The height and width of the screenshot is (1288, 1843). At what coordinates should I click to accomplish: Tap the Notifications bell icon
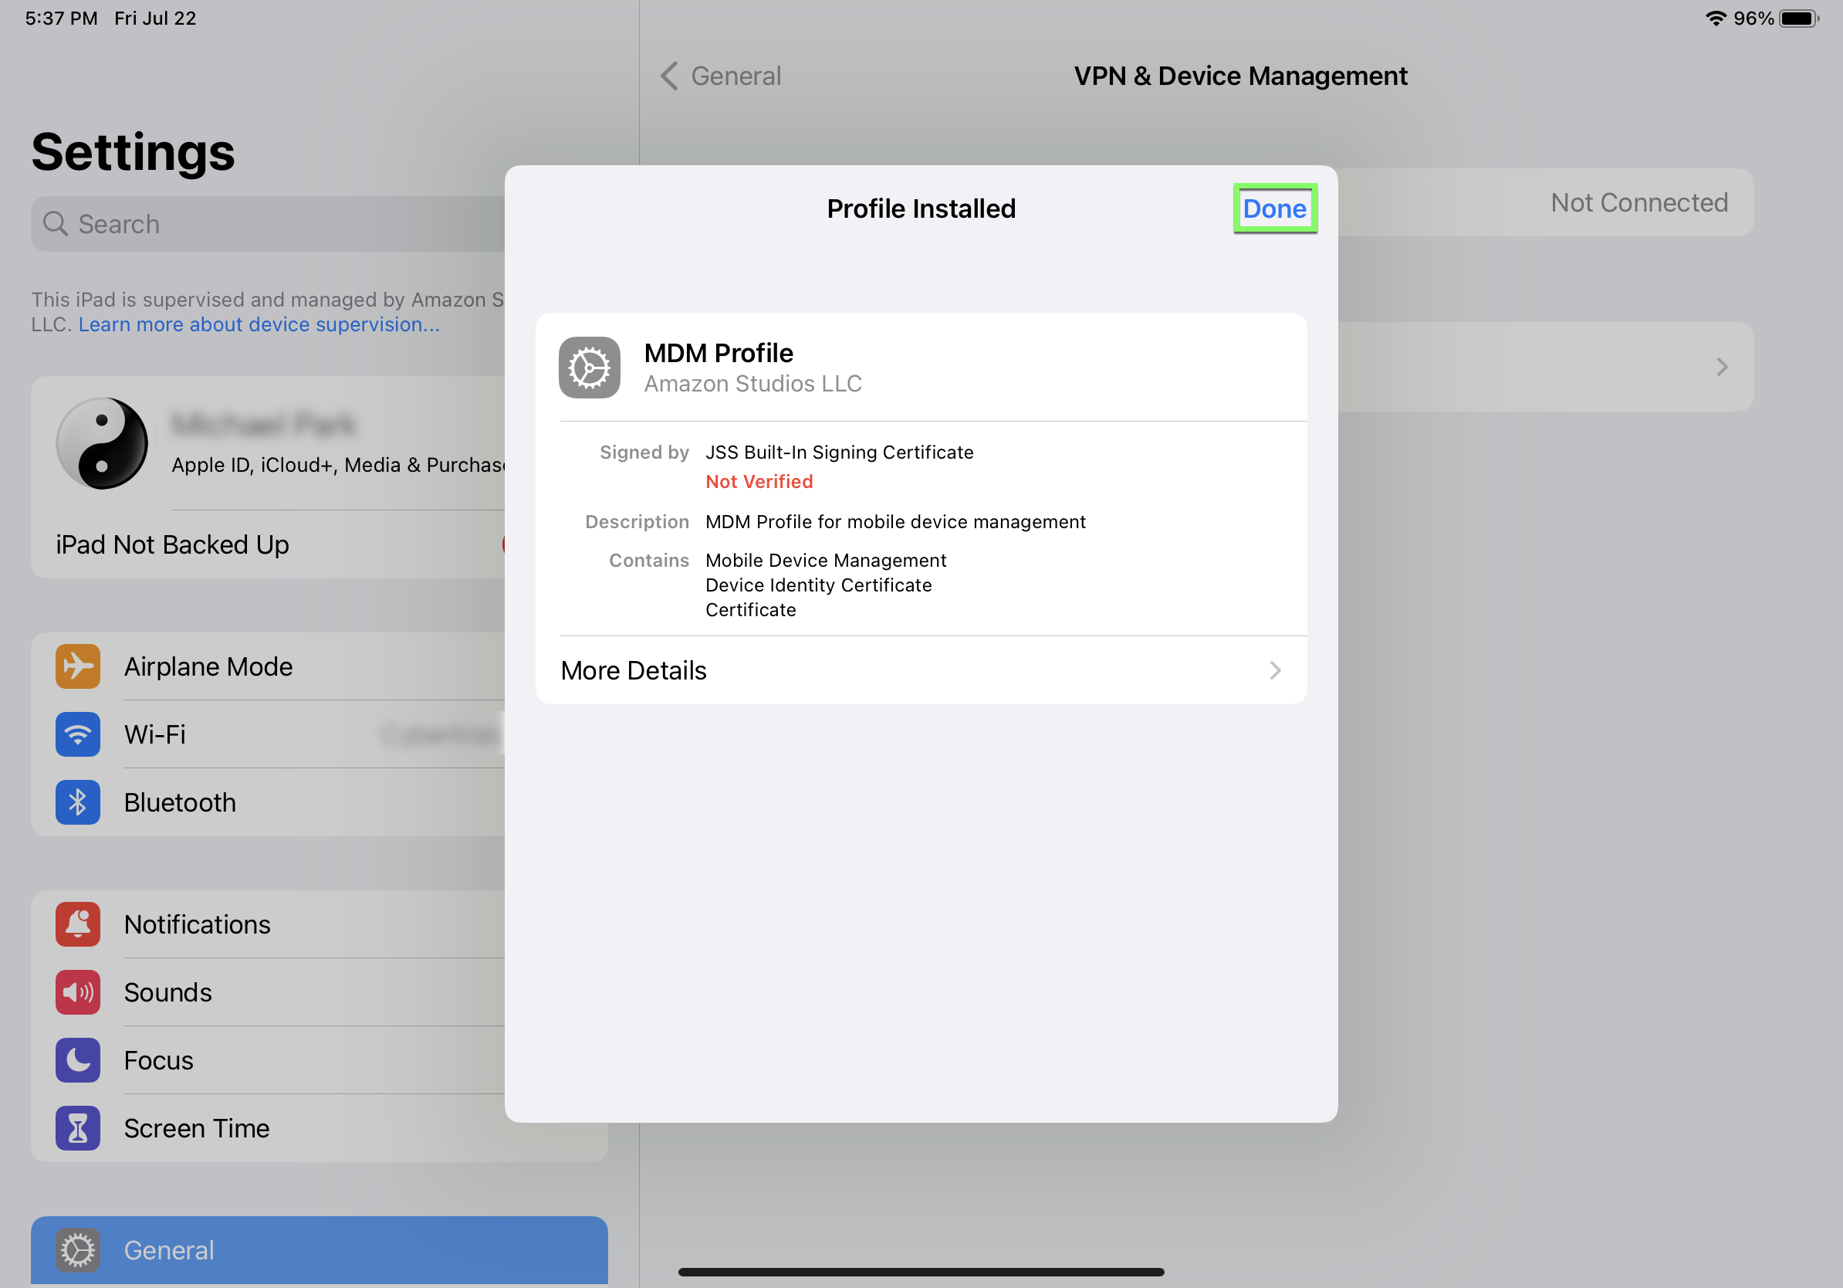78,924
